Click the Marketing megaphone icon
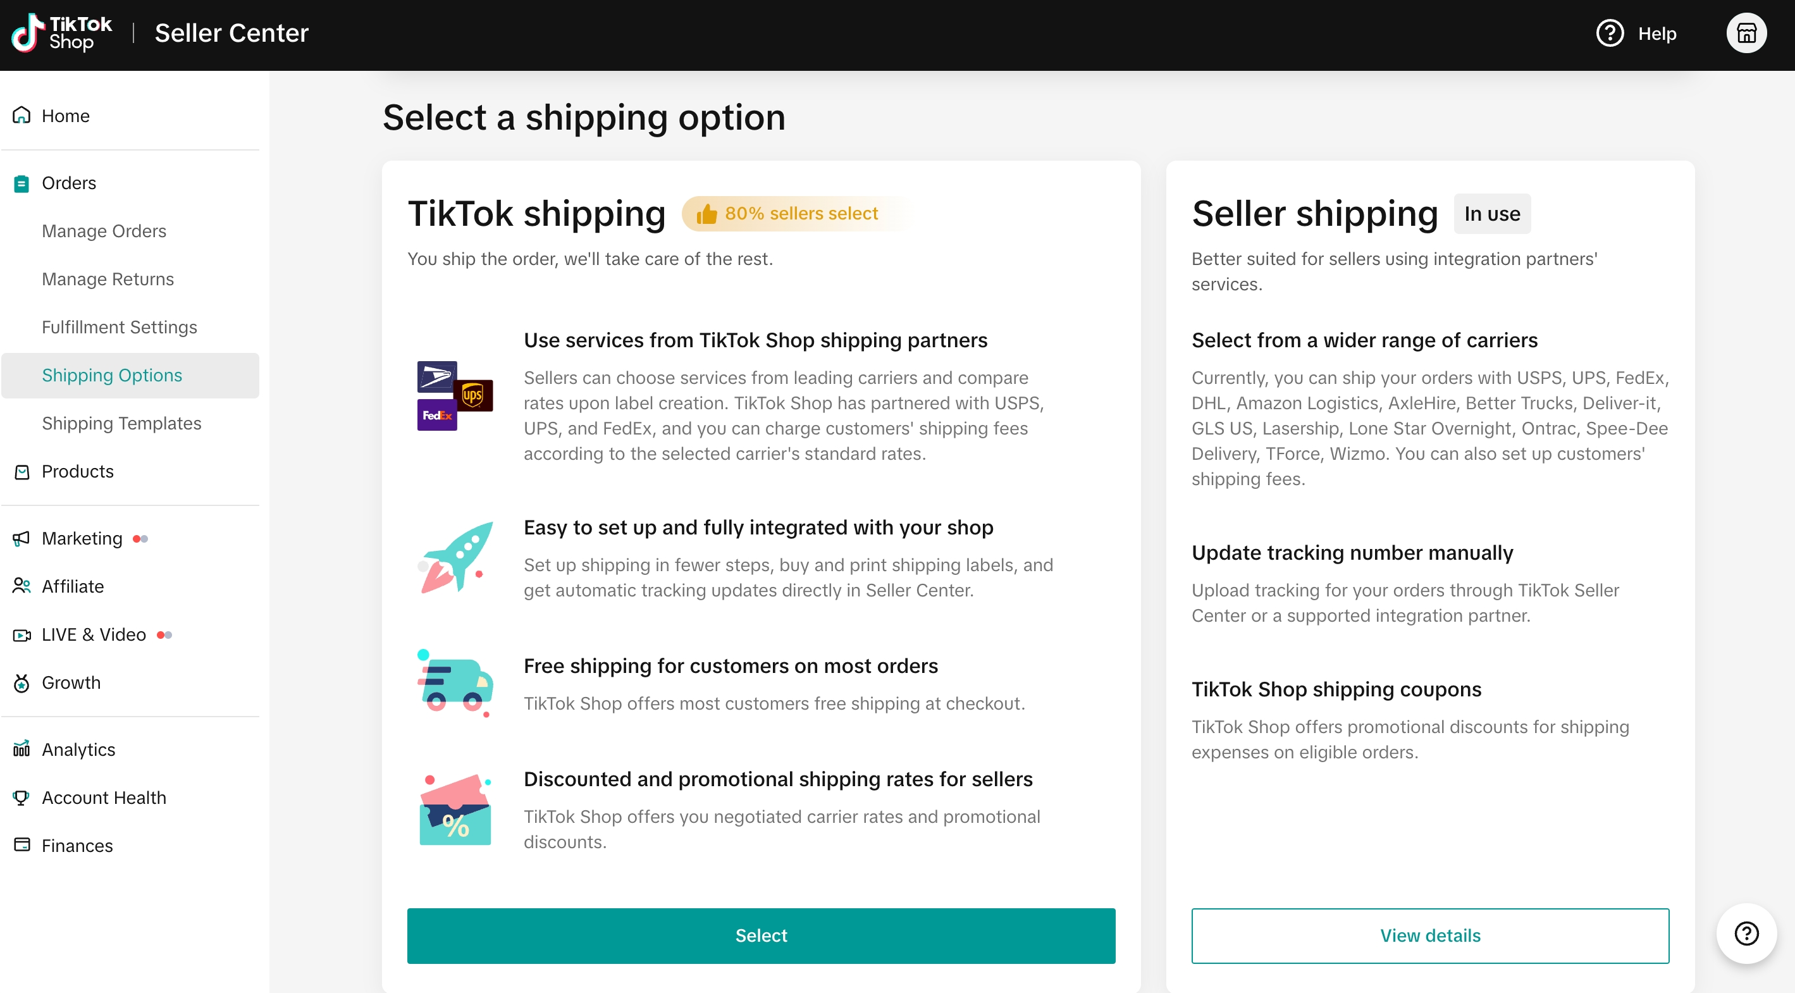The width and height of the screenshot is (1795, 993). tap(21, 538)
